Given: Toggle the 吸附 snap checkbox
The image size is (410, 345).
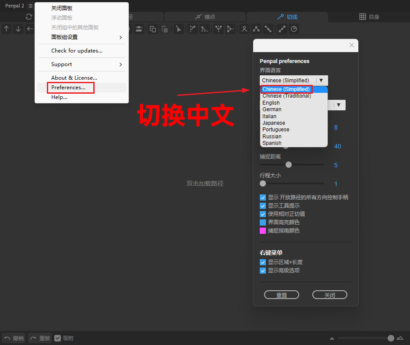Looking at the screenshot, I should [x=57, y=338].
